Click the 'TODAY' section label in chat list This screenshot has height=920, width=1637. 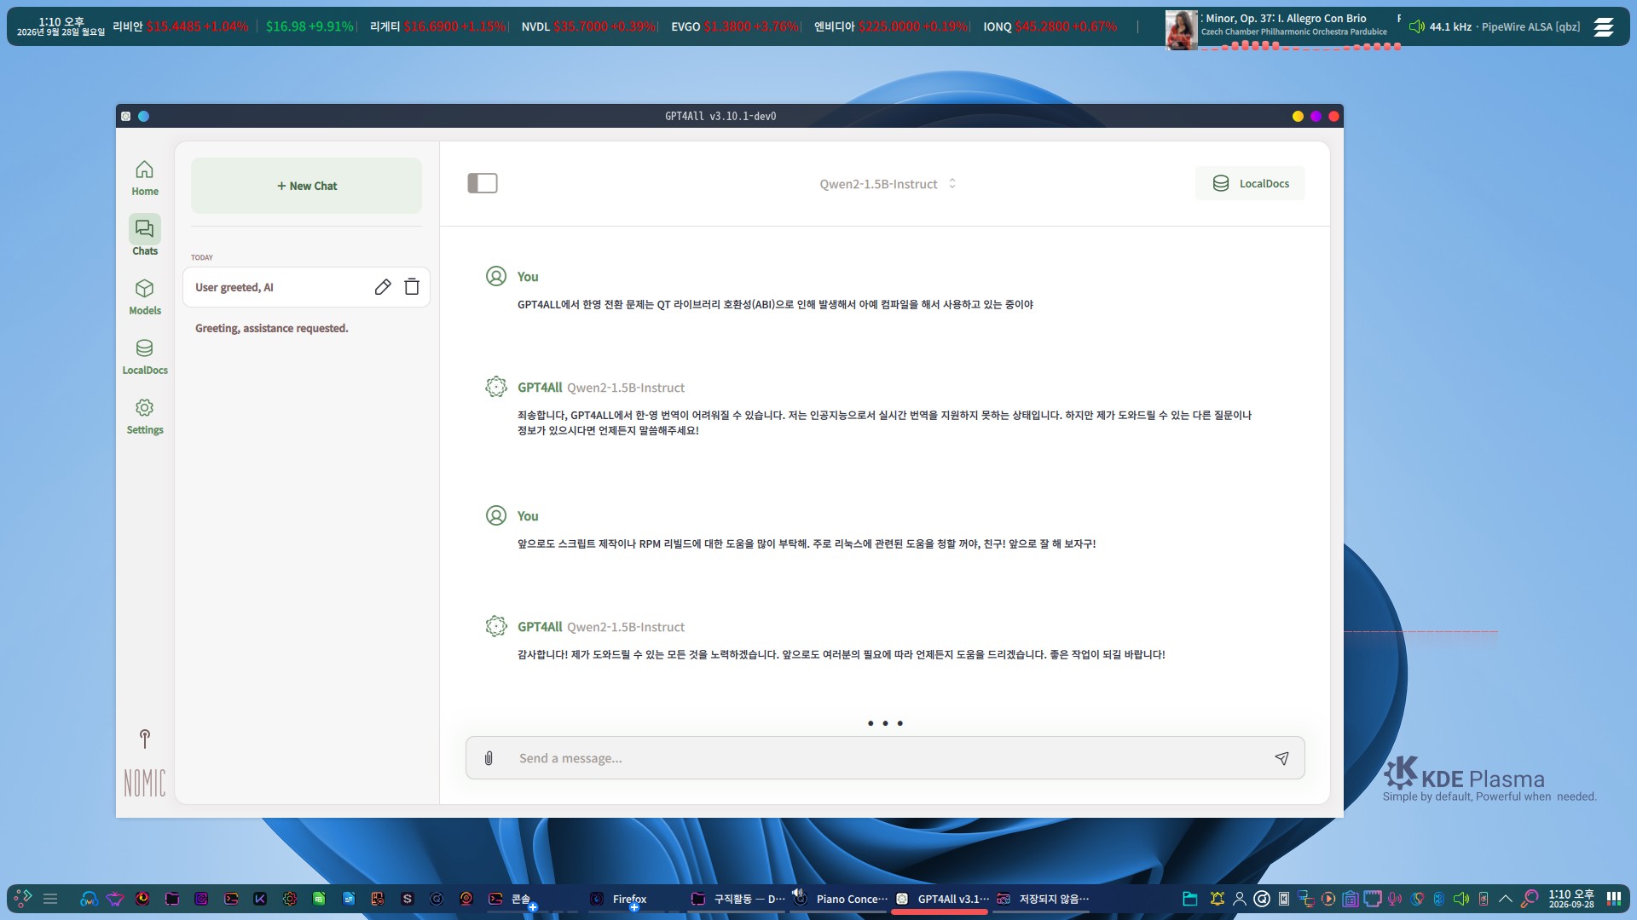point(202,257)
